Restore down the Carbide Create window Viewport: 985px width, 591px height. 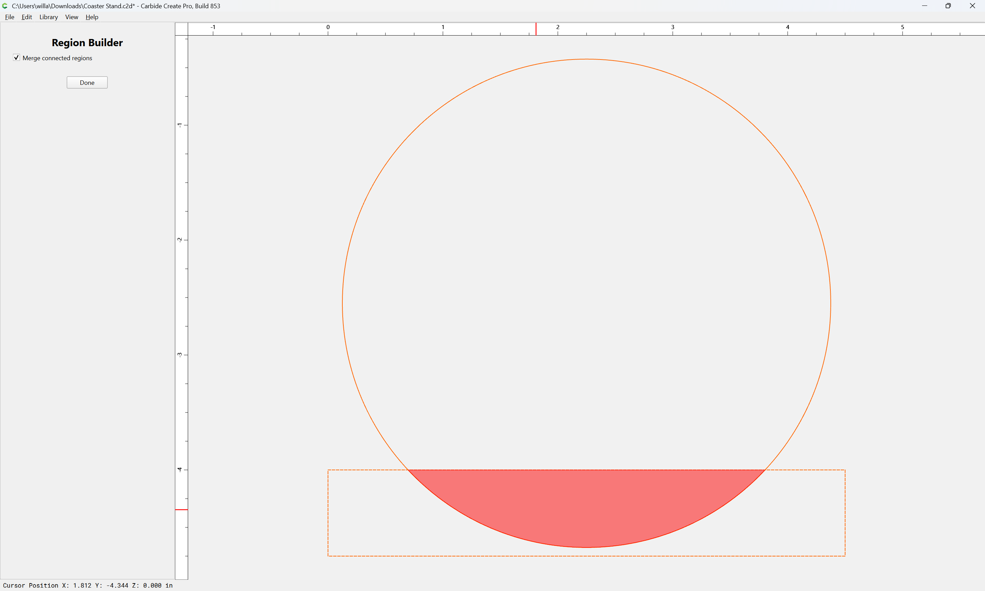click(948, 5)
